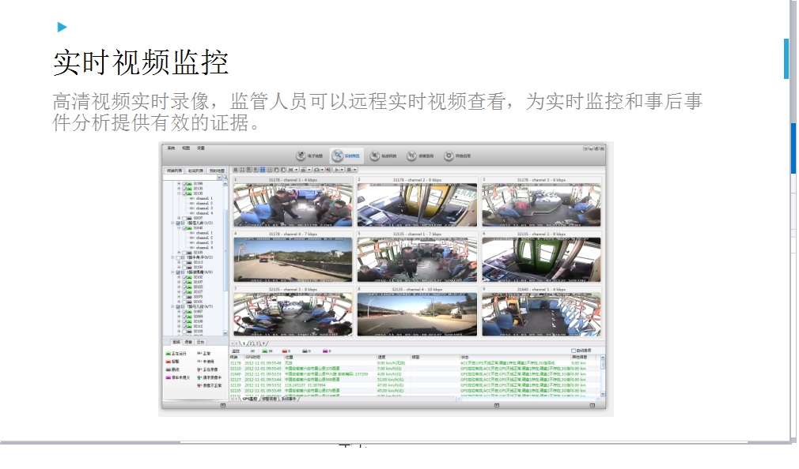
Task: Click the red speaker mute icon in video toolbar
Action: (x=328, y=170)
